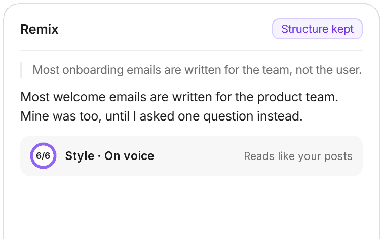
Task: Open the Style · On voice label
Action: coord(109,156)
